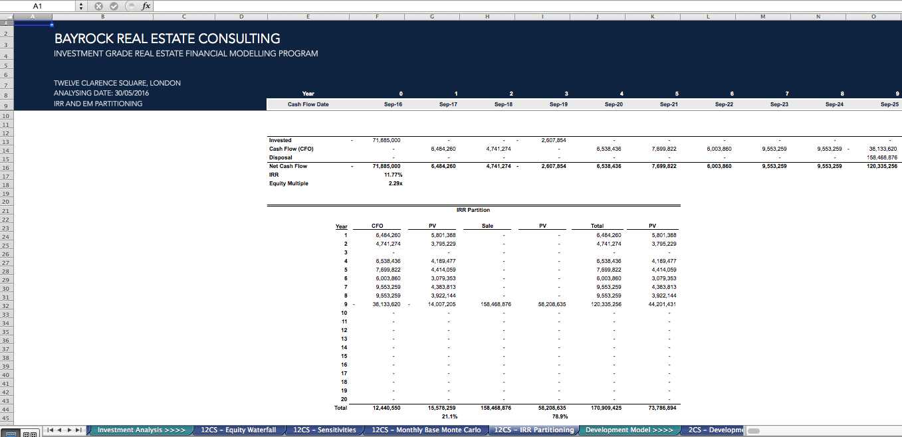This screenshot has width=902, height=437.
Task: Click the Sep-19 invested value 2,607,854
Action: point(554,140)
